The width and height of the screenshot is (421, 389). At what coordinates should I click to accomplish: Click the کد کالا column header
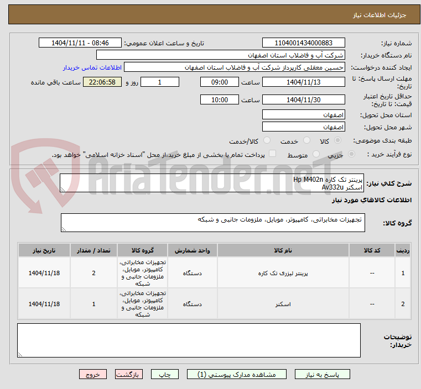(372, 250)
